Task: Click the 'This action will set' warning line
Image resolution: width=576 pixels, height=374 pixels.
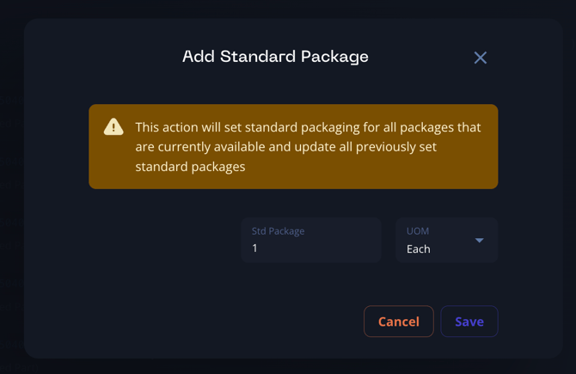Action: point(308,127)
